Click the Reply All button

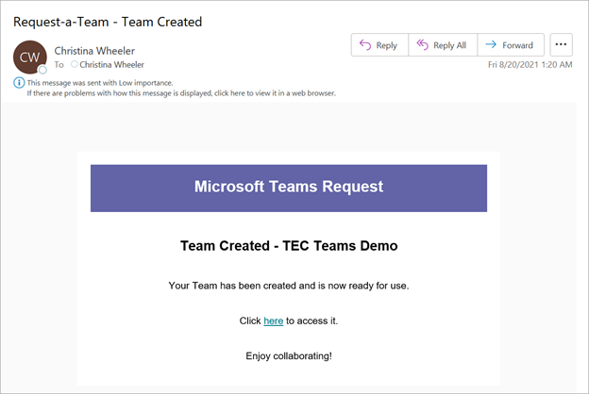(x=443, y=45)
